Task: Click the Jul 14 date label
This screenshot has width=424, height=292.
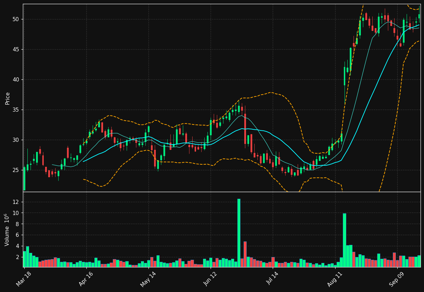Action: pyautogui.click(x=272, y=278)
